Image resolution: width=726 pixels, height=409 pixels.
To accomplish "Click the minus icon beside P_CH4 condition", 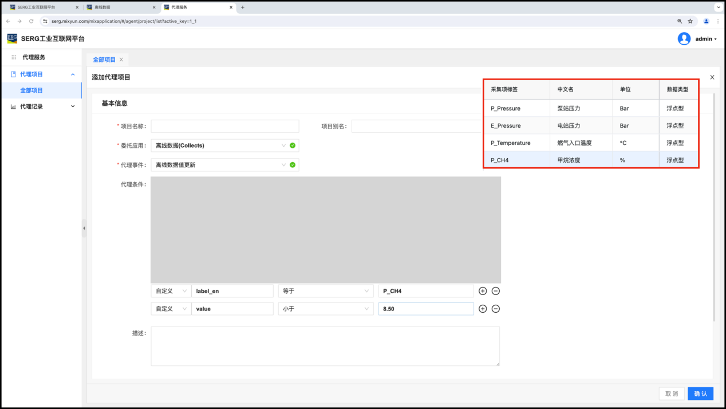I will click(x=496, y=291).
